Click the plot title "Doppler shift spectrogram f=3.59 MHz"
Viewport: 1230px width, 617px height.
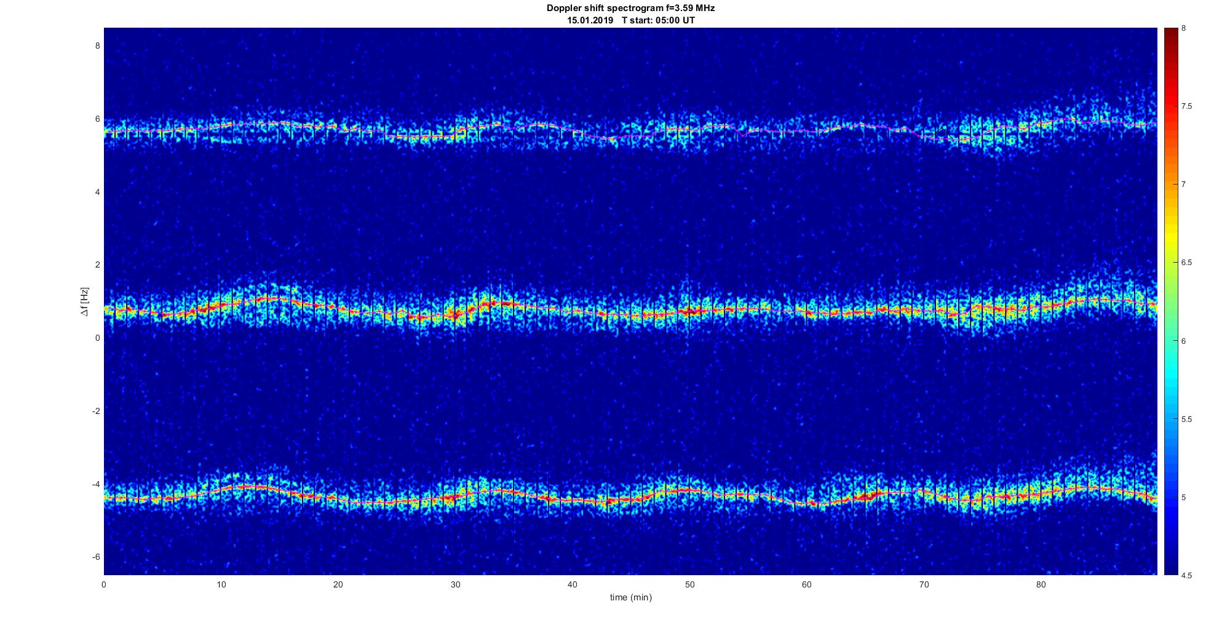pos(630,8)
